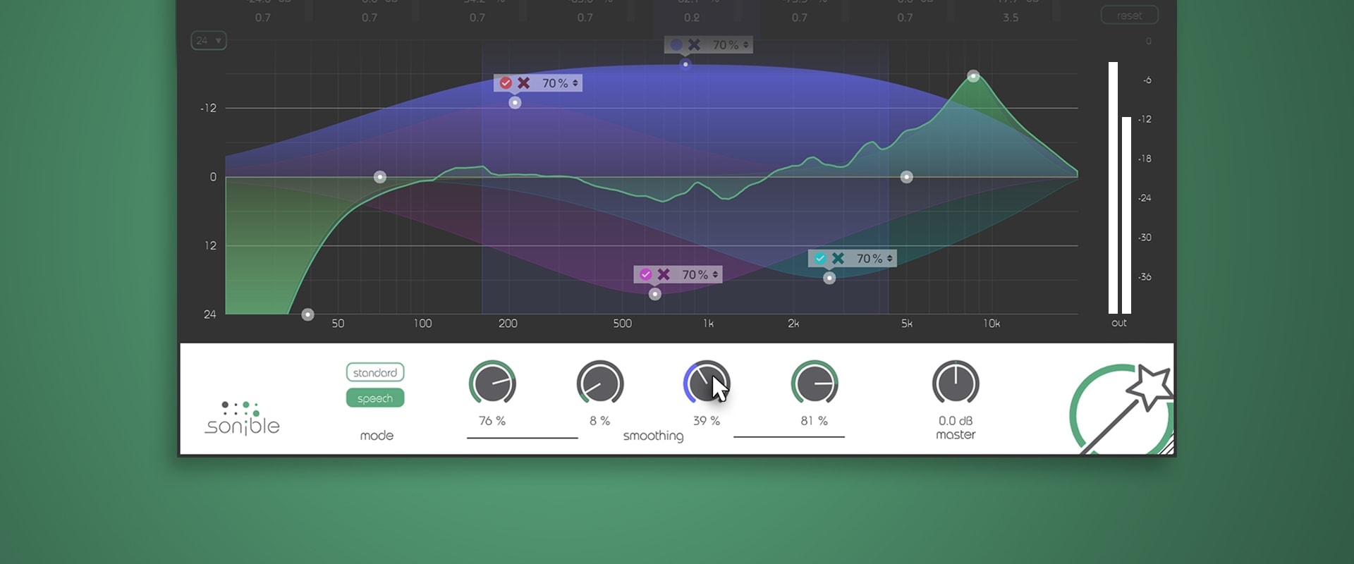
Task: Click the master gain knob
Action: 956,384
